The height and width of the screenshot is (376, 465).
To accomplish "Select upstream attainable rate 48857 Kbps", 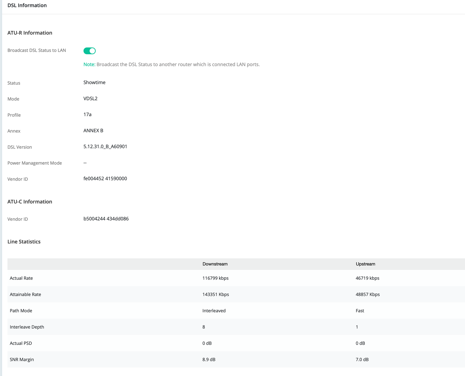I will coord(367,294).
